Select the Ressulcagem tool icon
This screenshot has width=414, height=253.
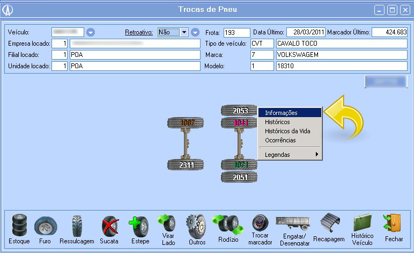[x=77, y=226]
